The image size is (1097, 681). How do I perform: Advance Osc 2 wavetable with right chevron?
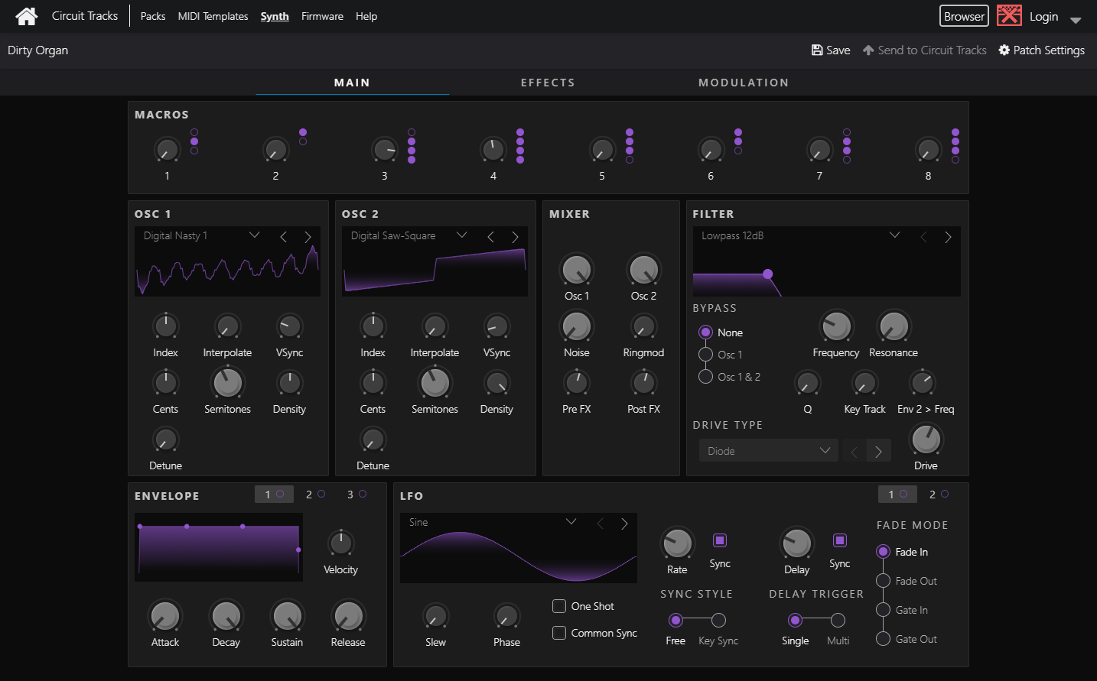(515, 236)
